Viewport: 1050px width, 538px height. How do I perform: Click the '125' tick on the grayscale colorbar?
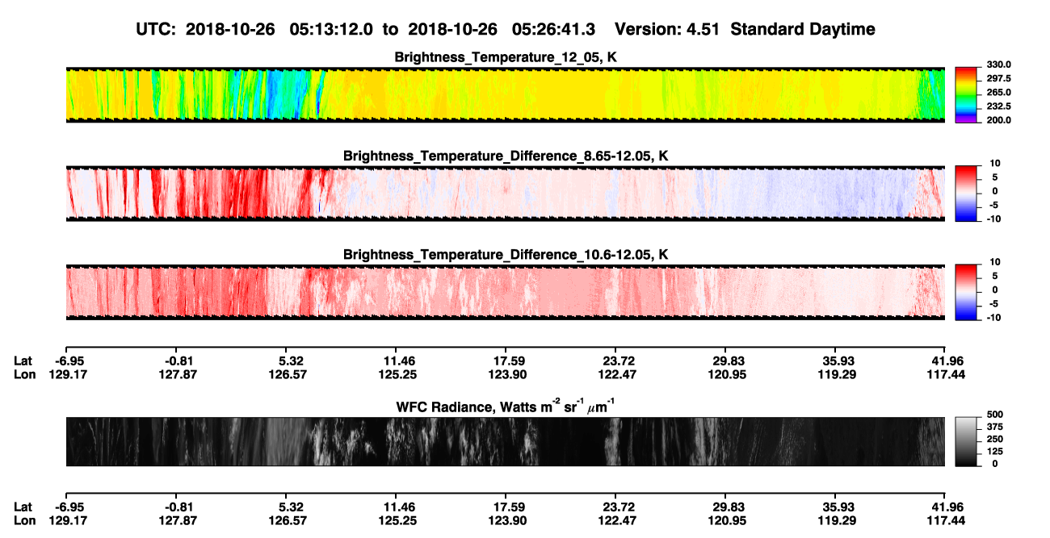994,451
